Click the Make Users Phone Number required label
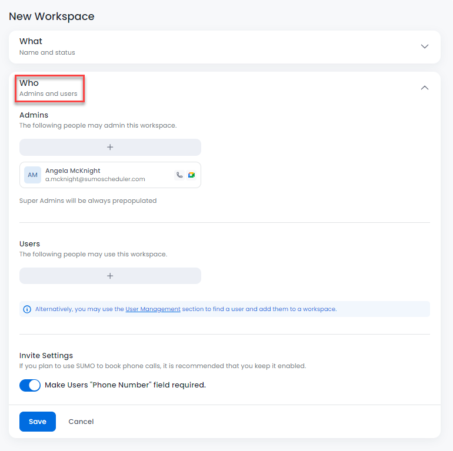 [125, 385]
